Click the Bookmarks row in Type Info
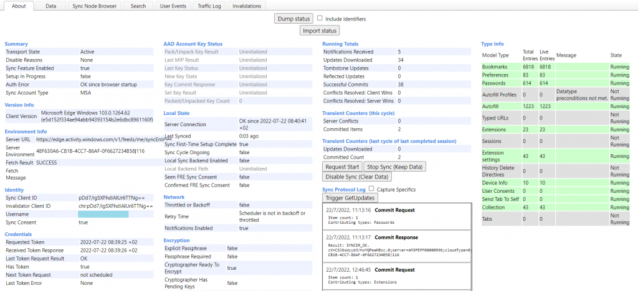 click(x=555, y=67)
